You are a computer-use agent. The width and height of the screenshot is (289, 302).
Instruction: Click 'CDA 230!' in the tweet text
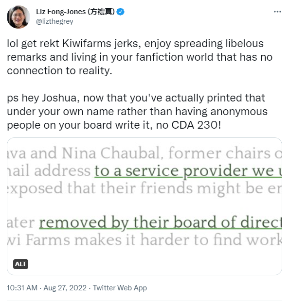pyautogui.click(x=196, y=125)
